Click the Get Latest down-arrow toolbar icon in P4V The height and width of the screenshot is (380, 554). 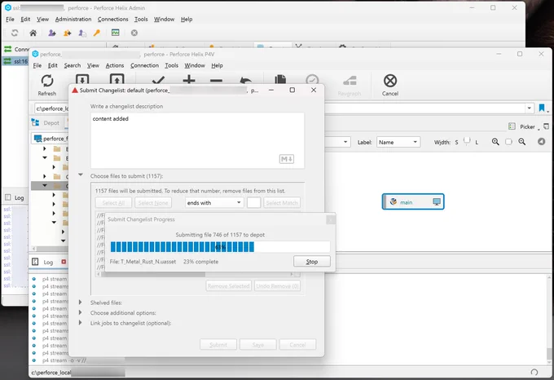coord(82,79)
